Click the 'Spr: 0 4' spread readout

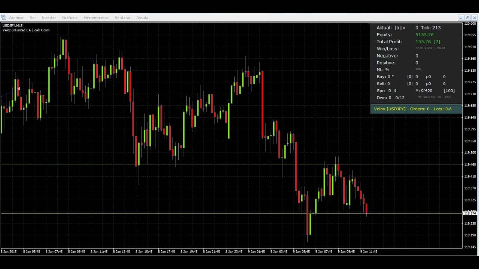[386, 91]
